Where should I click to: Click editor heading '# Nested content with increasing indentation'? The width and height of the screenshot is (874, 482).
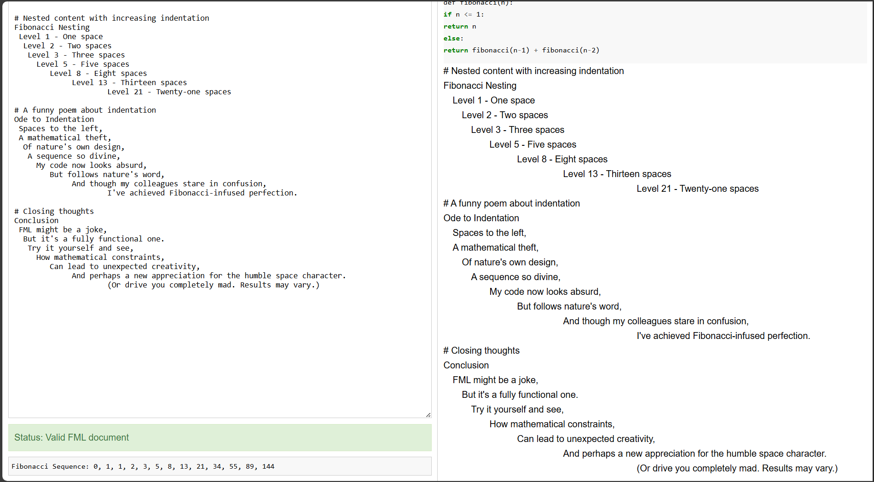pyautogui.click(x=112, y=18)
